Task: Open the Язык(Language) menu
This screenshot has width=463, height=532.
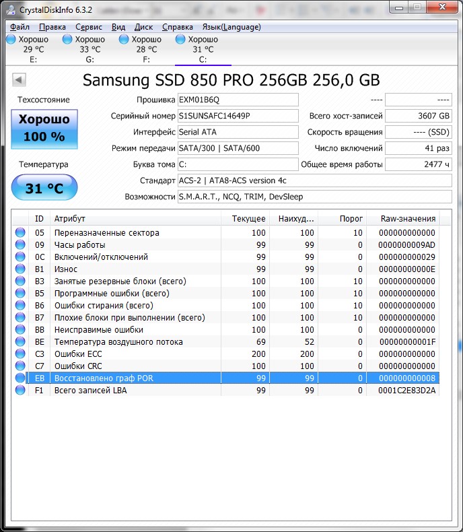Action: [231, 27]
